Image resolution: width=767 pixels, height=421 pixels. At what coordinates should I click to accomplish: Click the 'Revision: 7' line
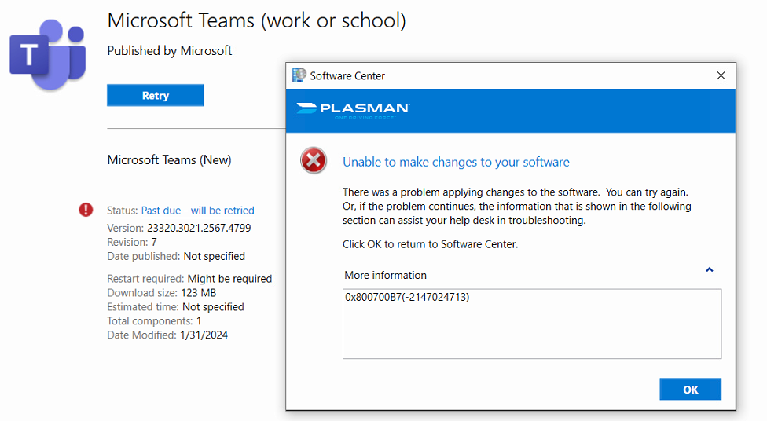click(131, 242)
